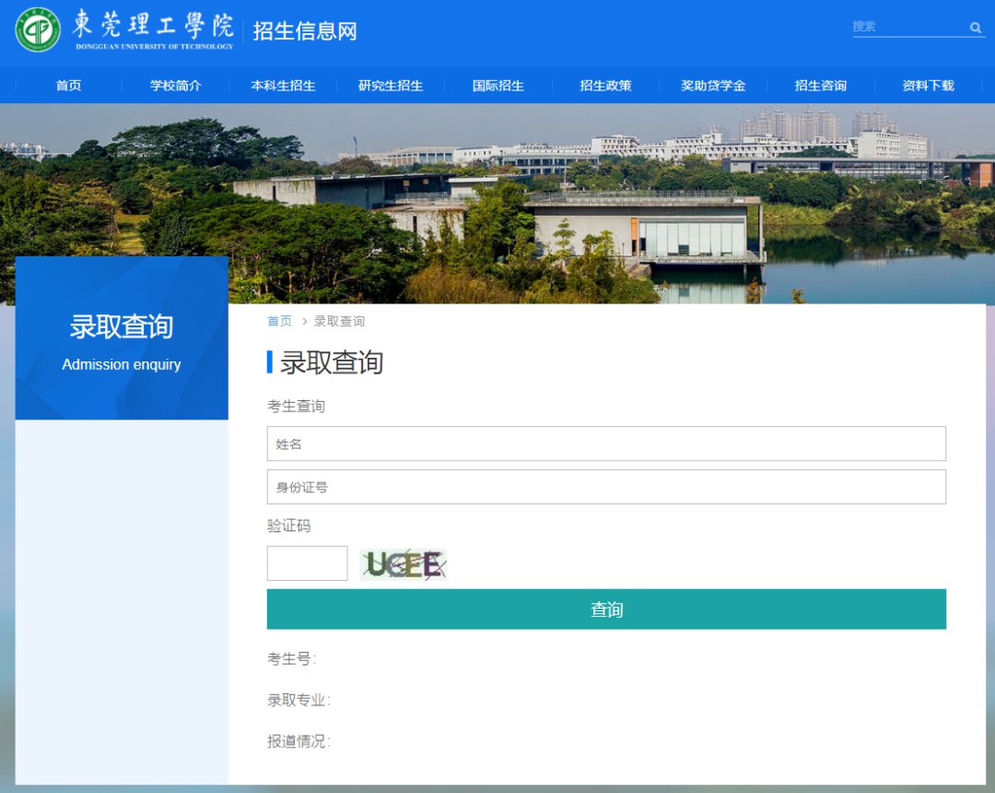Click the 首页 breadcrumb link

(279, 321)
